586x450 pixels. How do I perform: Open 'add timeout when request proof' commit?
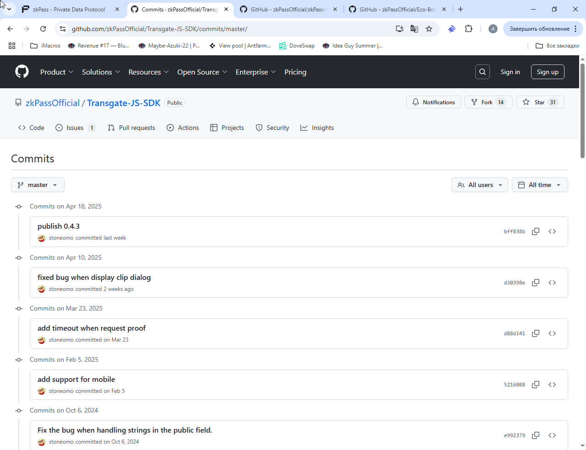tap(92, 328)
